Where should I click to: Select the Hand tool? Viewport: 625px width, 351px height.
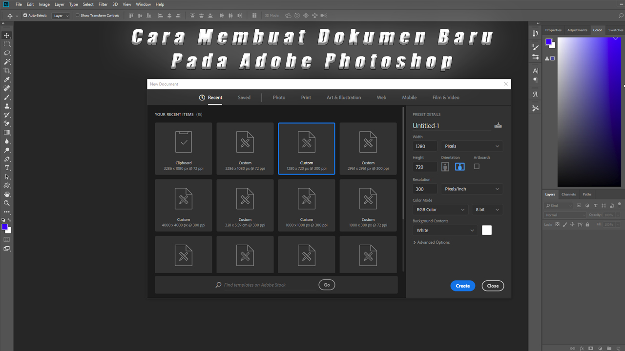click(x=7, y=194)
